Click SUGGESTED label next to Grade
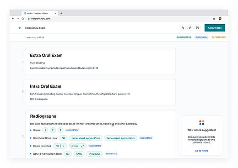238x168 pixels. click(72, 130)
